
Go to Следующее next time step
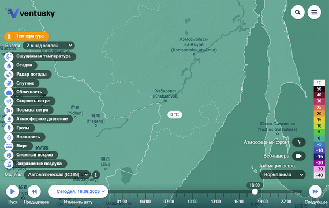tap(316, 191)
